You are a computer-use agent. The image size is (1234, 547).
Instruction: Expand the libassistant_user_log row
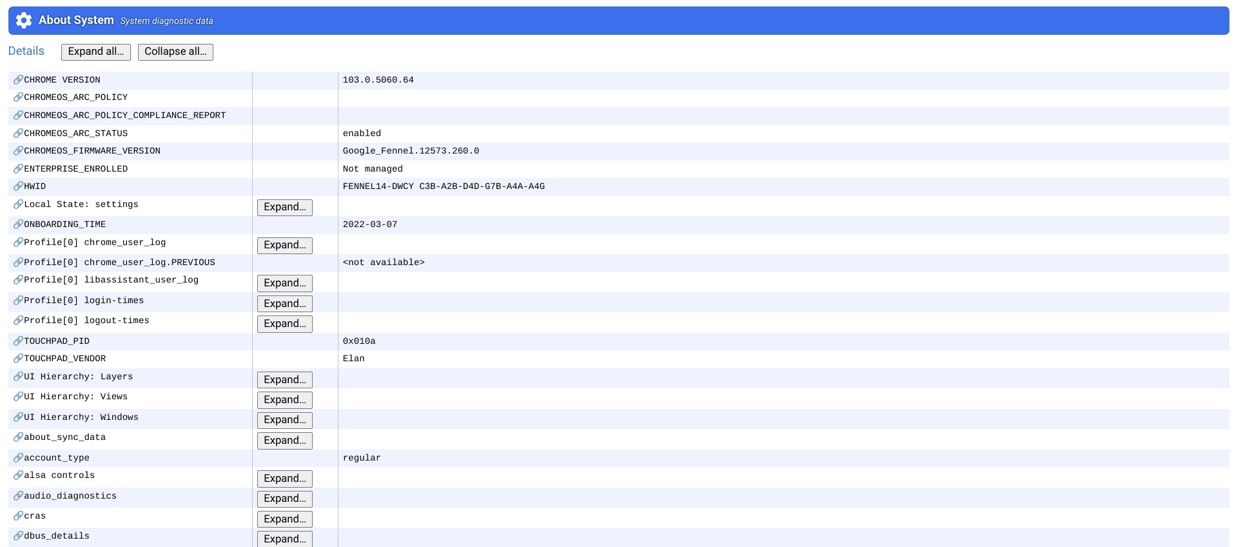pos(285,283)
